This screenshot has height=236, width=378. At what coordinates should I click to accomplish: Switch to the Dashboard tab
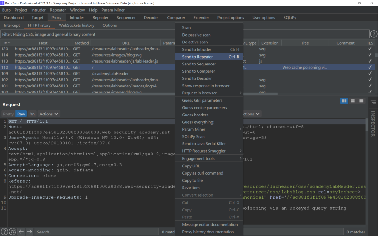coord(14,18)
